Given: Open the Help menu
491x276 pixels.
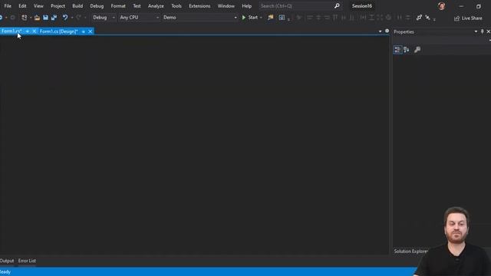Looking at the screenshot, I should 247,6.
